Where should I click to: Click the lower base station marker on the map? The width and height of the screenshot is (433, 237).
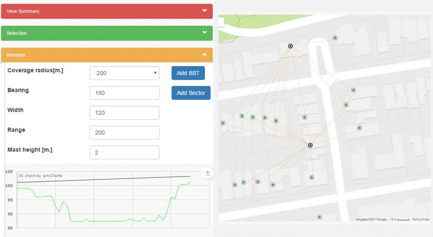click(x=310, y=145)
